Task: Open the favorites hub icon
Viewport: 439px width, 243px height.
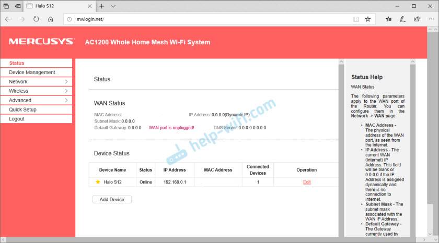Action: point(388,19)
